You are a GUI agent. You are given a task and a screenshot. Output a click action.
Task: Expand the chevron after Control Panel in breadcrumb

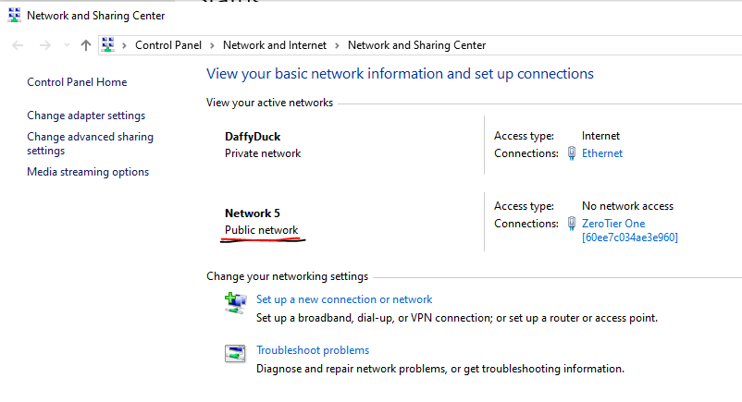coord(212,45)
